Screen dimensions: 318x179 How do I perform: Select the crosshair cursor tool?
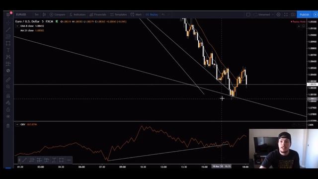coord(8,22)
